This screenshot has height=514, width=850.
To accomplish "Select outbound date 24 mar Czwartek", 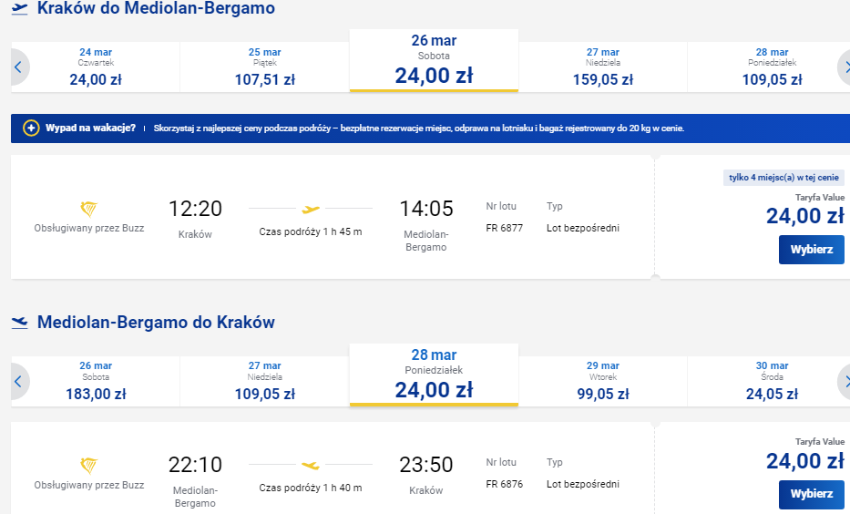I will click(96, 67).
